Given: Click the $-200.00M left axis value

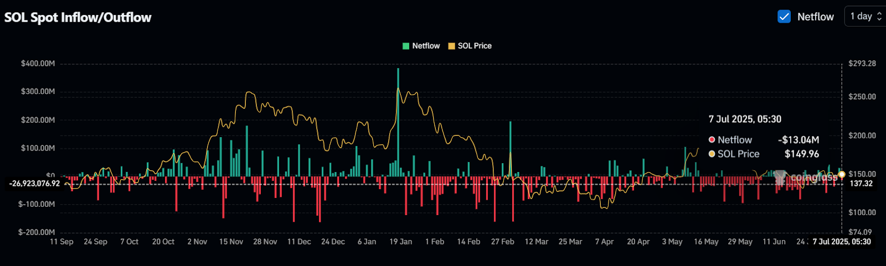Looking at the screenshot, I should pyautogui.click(x=37, y=232).
